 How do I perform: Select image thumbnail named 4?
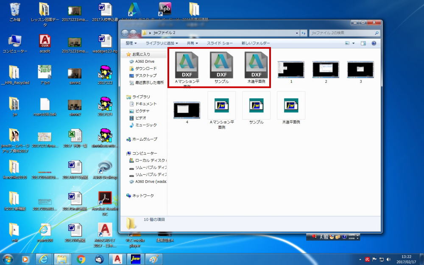(187, 112)
